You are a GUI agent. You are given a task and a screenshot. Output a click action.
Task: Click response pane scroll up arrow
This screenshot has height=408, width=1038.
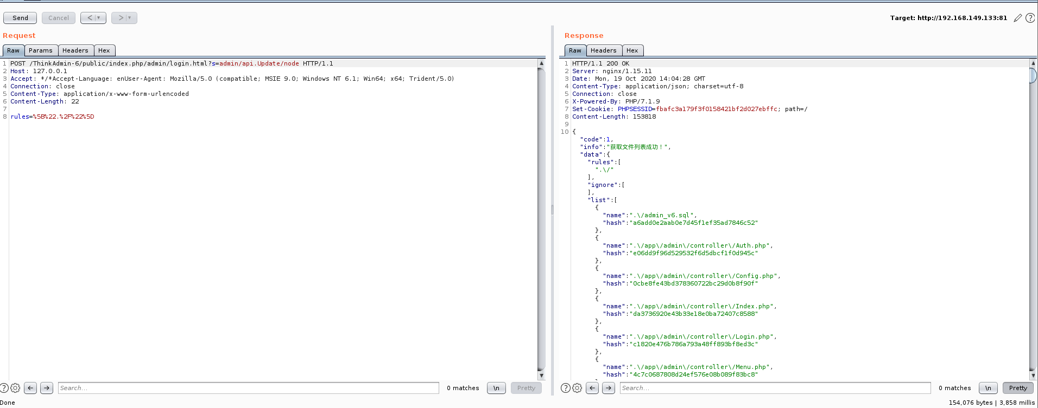(x=1033, y=63)
